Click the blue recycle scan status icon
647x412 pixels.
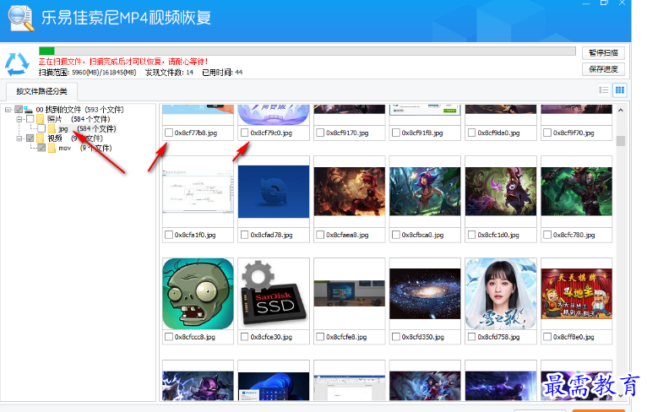pos(17,64)
